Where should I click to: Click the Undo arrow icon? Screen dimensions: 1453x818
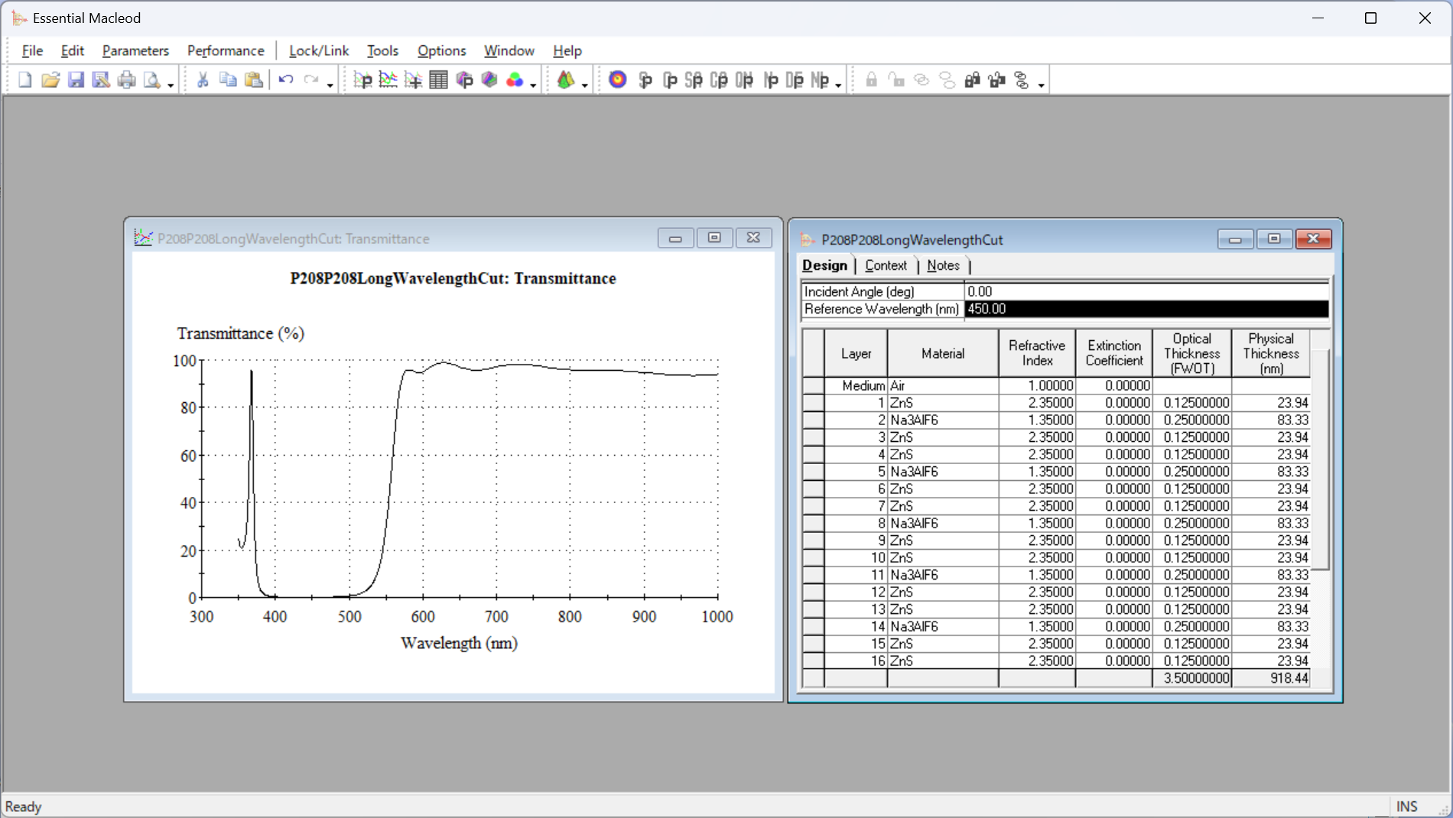pyautogui.click(x=286, y=80)
